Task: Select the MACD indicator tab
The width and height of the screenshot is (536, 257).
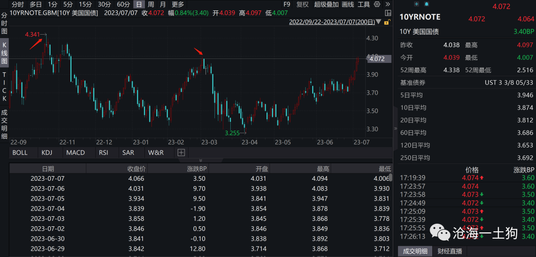Action: click(75, 153)
